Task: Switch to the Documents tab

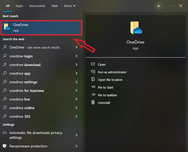Action: [37, 6]
